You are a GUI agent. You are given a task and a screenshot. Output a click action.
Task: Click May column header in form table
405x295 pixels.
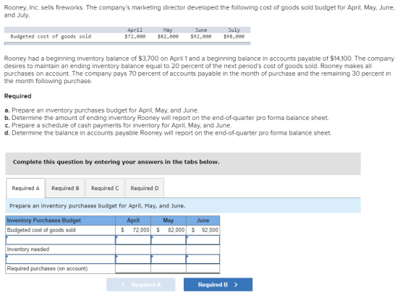coord(169,221)
